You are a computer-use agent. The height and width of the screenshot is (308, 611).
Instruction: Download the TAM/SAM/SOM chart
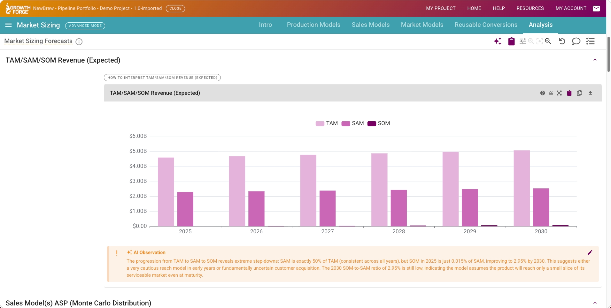(x=590, y=93)
